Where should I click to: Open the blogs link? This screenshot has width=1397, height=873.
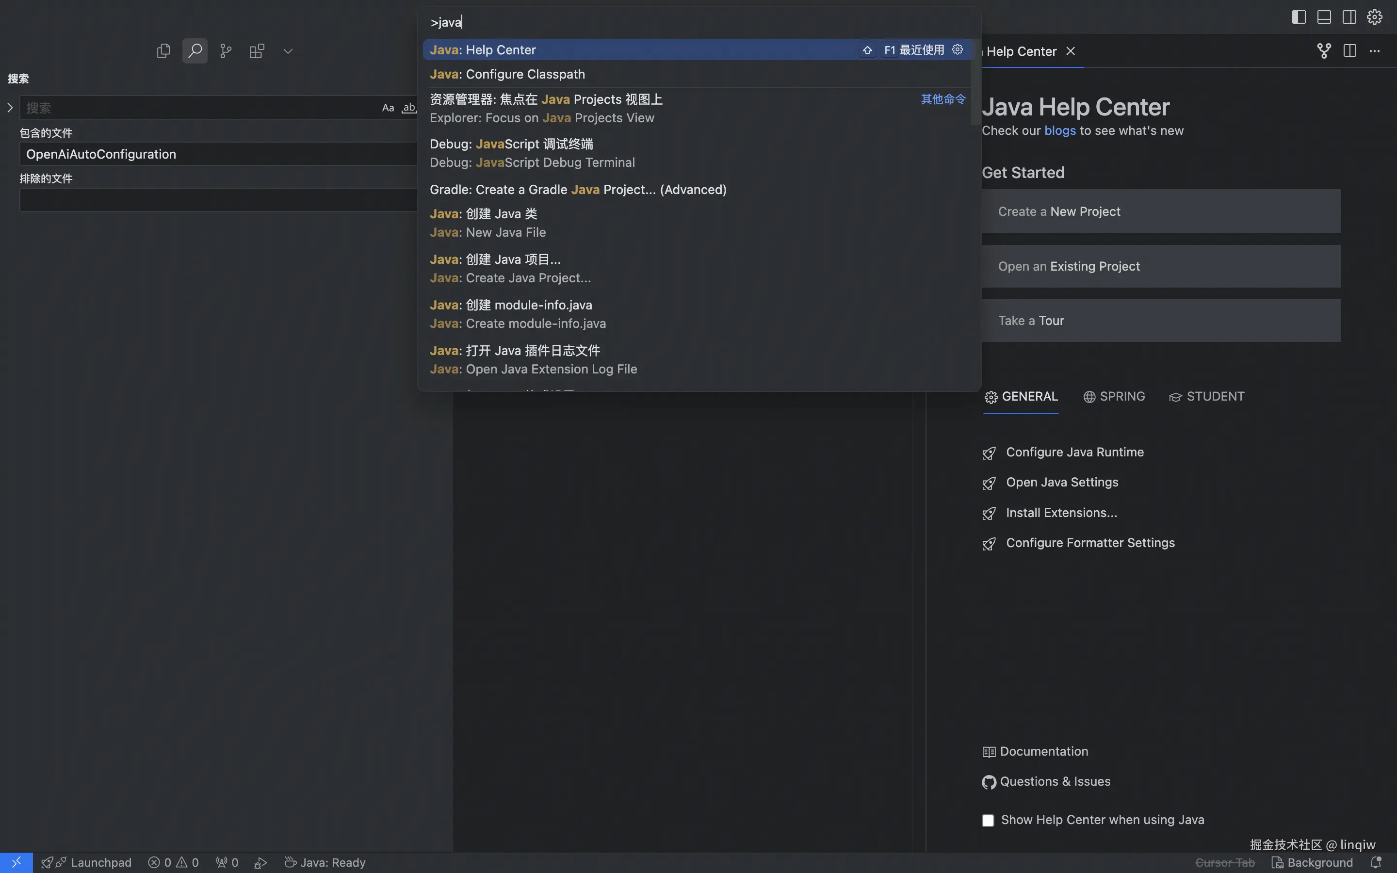1060,130
